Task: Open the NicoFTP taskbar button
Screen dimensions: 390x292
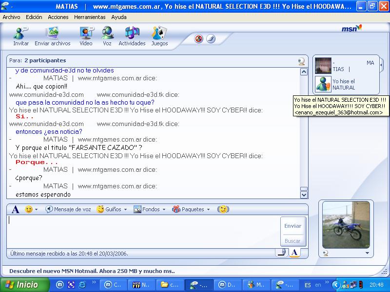Action: (x=142, y=285)
